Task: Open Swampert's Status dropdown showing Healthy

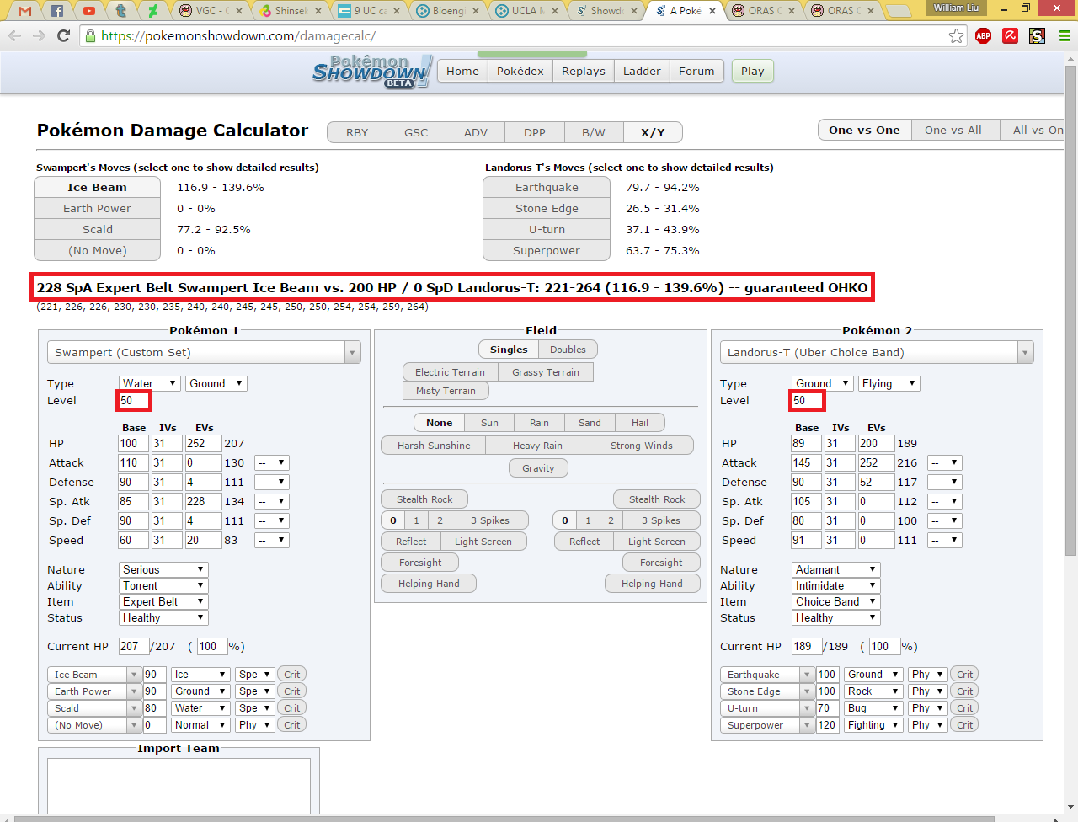Action: tap(163, 617)
